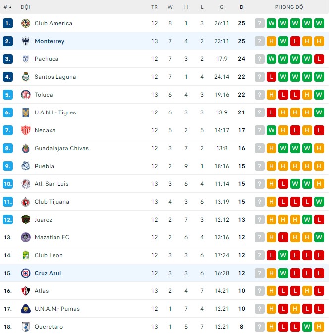
Task: Open the Mazatlan FC team page
Action: pyautogui.click(x=52, y=237)
